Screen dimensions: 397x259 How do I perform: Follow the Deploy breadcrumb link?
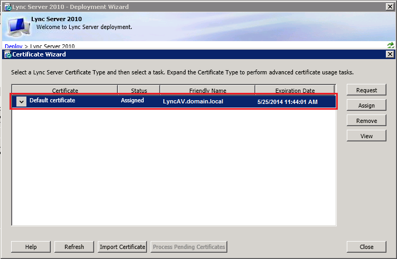14,46
